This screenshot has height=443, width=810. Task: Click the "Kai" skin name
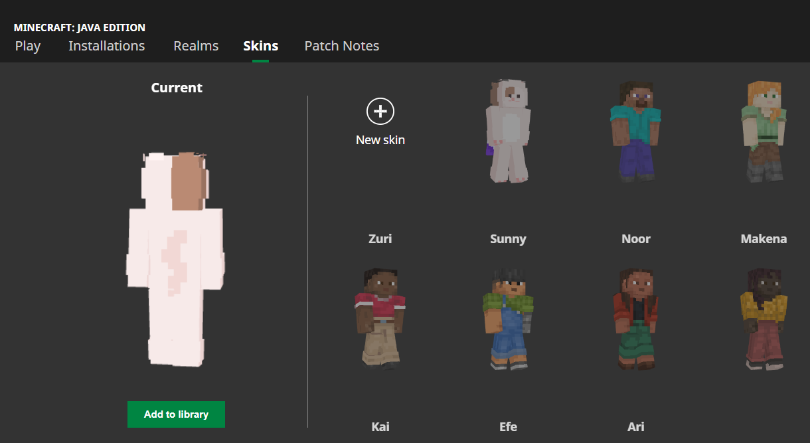[380, 426]
